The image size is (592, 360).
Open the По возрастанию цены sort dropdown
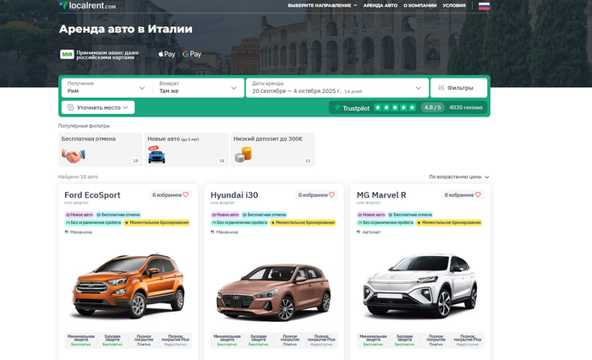click(x=459, y=177)
